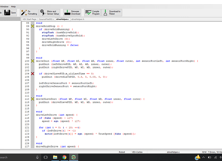222x161 pixels.
Task: Click the red error marker on line 104
Action: (32, 73)
